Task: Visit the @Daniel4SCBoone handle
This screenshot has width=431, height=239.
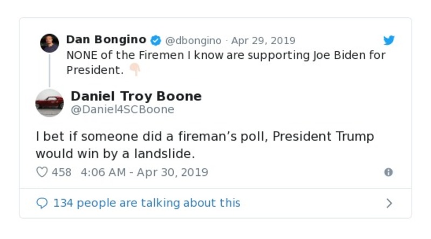Action: pyautogui.click(x=122, y=110)
